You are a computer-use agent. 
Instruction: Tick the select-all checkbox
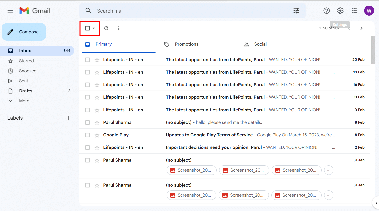pyautogui.click(x=87, y=28)
